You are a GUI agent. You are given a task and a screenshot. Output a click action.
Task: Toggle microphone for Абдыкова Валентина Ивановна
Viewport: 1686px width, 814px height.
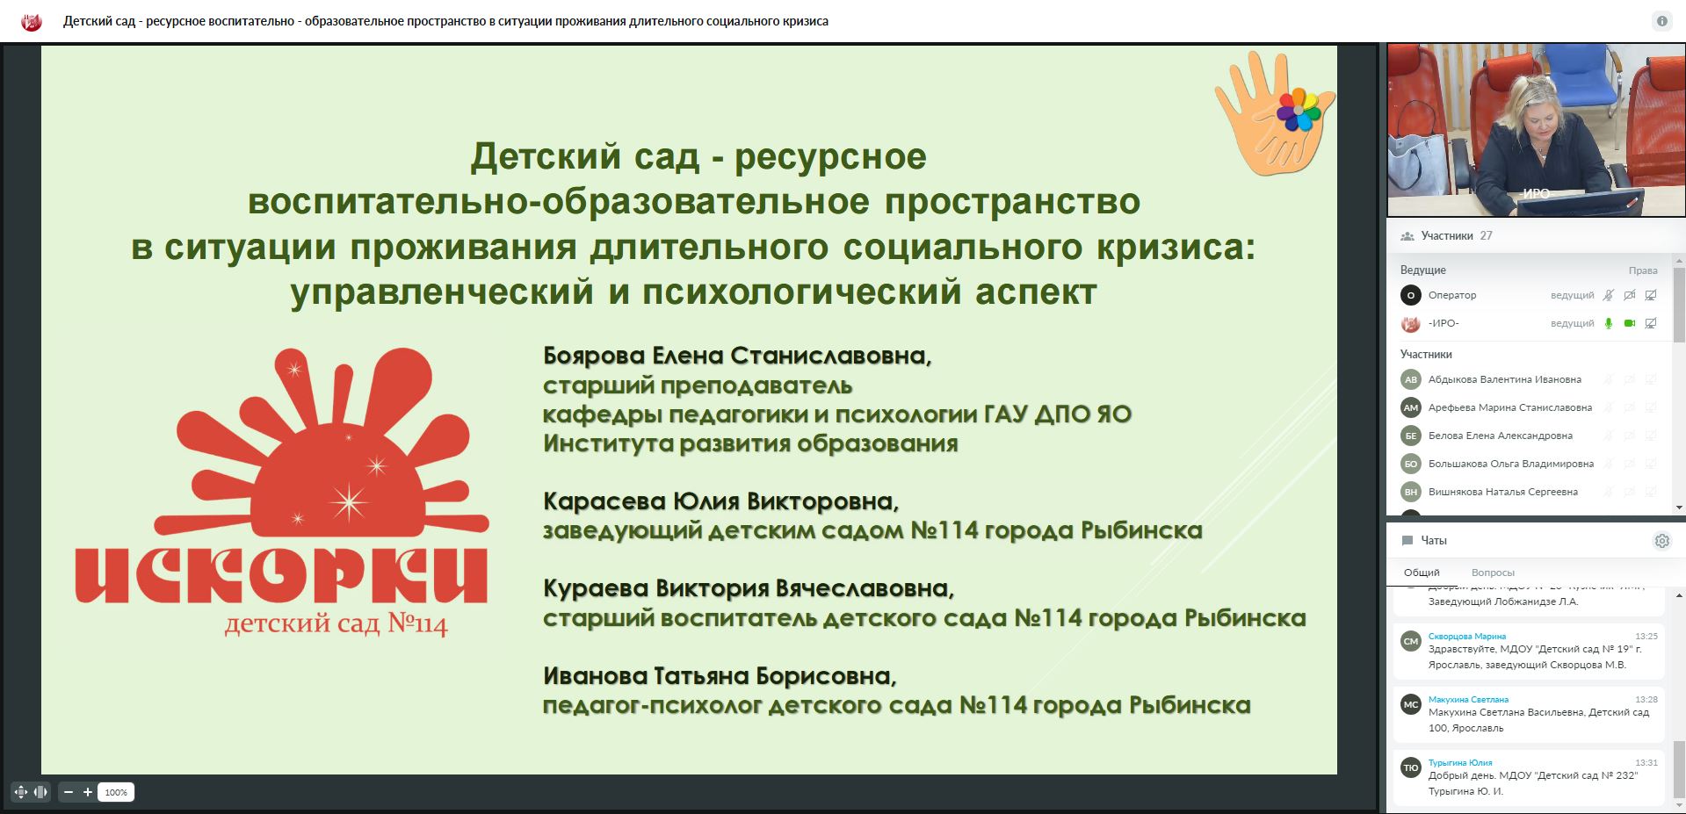click(x=1609, y=380)
